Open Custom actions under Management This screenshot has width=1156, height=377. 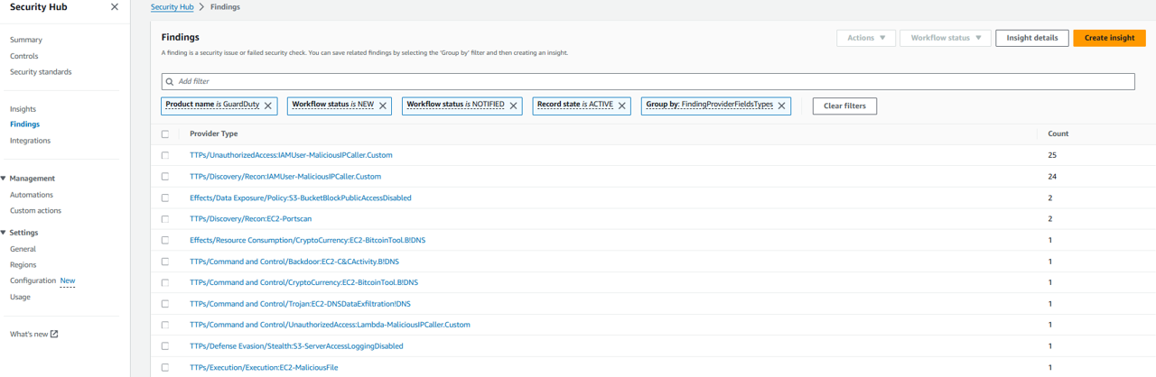(36, 211)
